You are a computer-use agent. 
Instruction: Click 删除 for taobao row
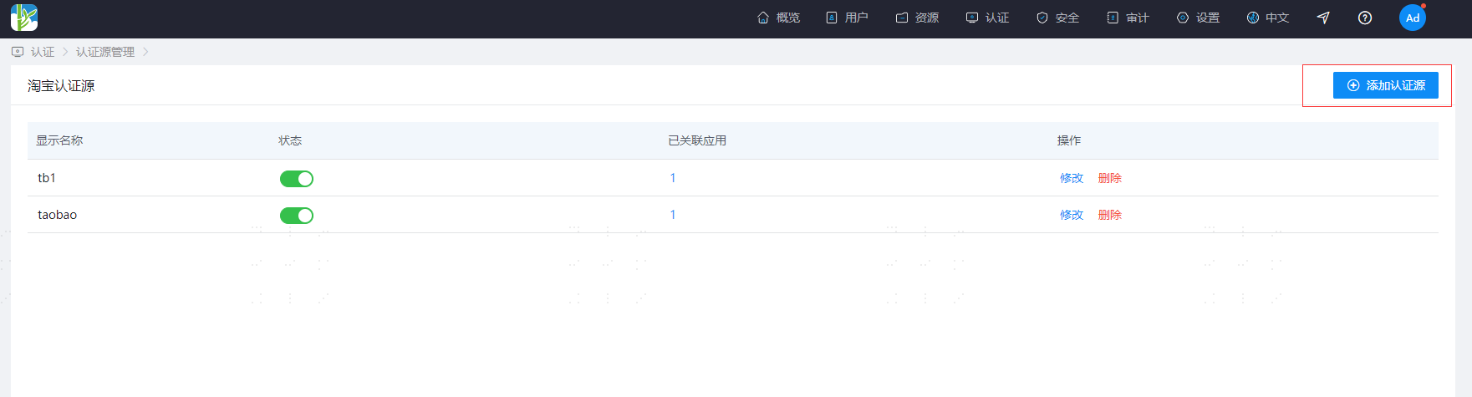[x=1110, y=215]
